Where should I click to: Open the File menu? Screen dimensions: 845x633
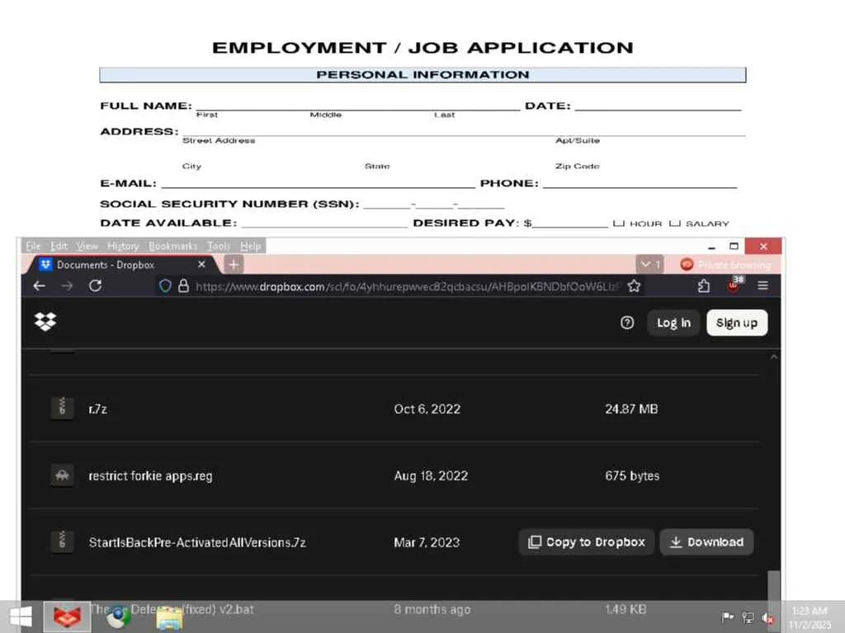coord(33,246)
